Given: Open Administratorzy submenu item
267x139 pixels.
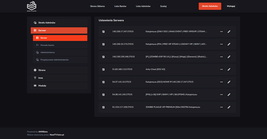Looking at the screenshot, I should tap(60, 53).
